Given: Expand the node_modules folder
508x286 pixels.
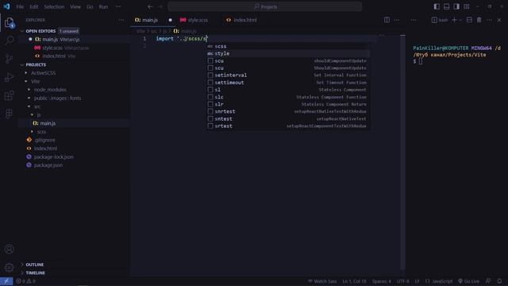Looking at the screenshot, I should click(x=50, y=90).
